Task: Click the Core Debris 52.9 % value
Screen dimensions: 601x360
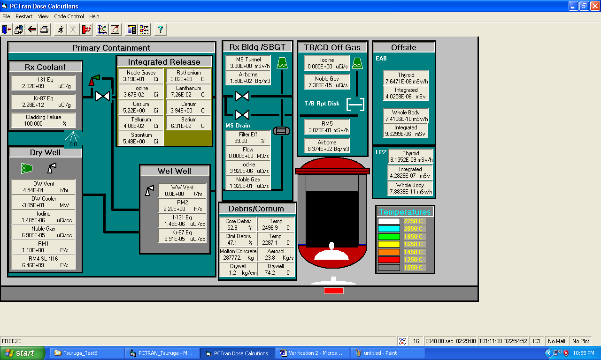Action: coord(238,225)
